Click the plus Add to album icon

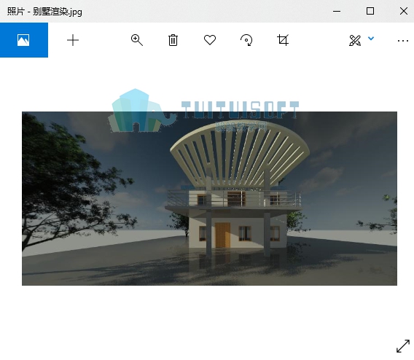point(73,40)
